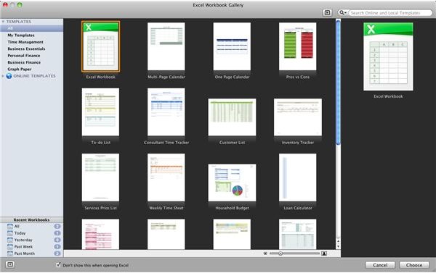436x273 pixels.
Task: Click the Today calendar icon in Recent Workbooks
Action: click(10, 233)
